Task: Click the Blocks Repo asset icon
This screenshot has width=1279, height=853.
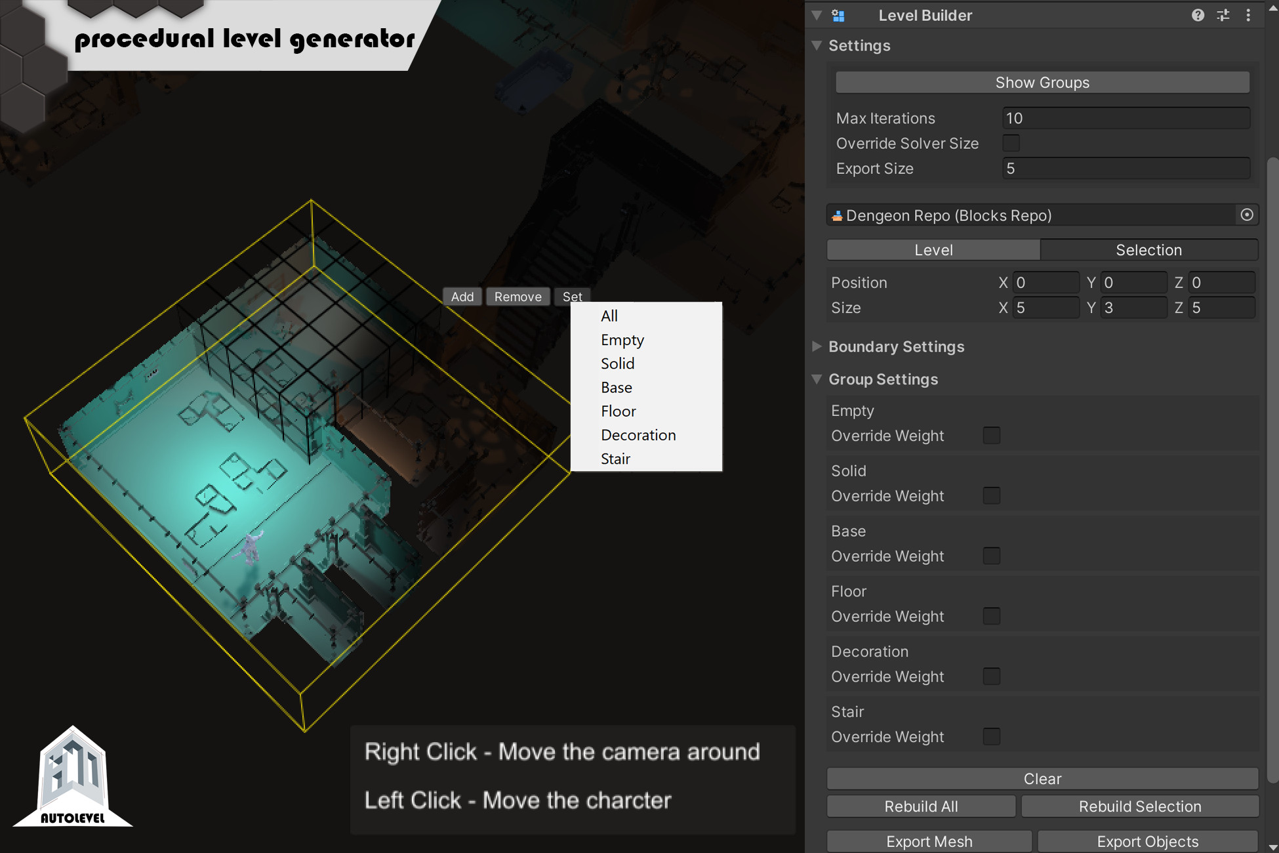Action: [x=837, y=215]
